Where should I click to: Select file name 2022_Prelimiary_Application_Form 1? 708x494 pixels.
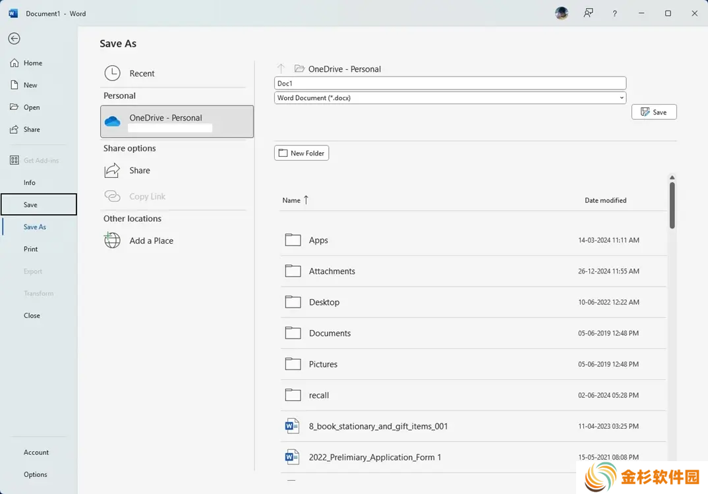[375, 457]
